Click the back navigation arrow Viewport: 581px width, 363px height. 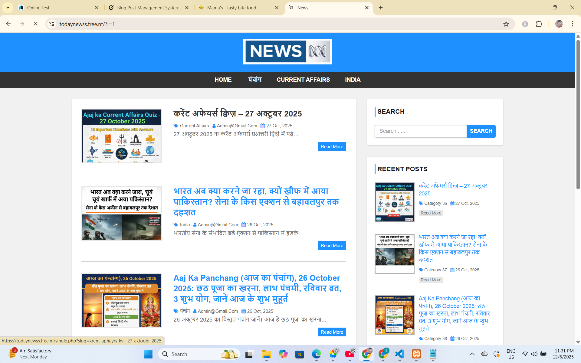pyautogui.click(x=8, y=24)
